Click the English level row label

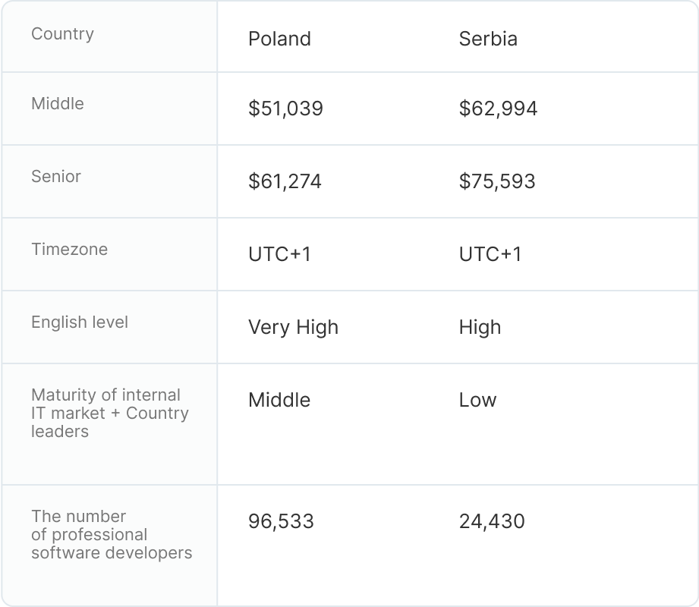[80, 322]
